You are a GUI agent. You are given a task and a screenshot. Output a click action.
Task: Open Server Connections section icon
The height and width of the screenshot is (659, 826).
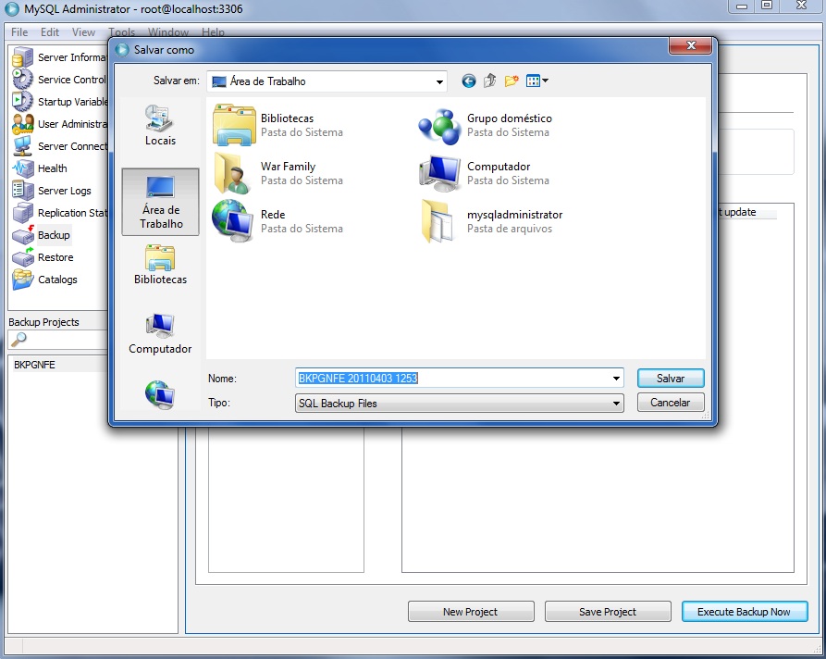click(22, 146)
